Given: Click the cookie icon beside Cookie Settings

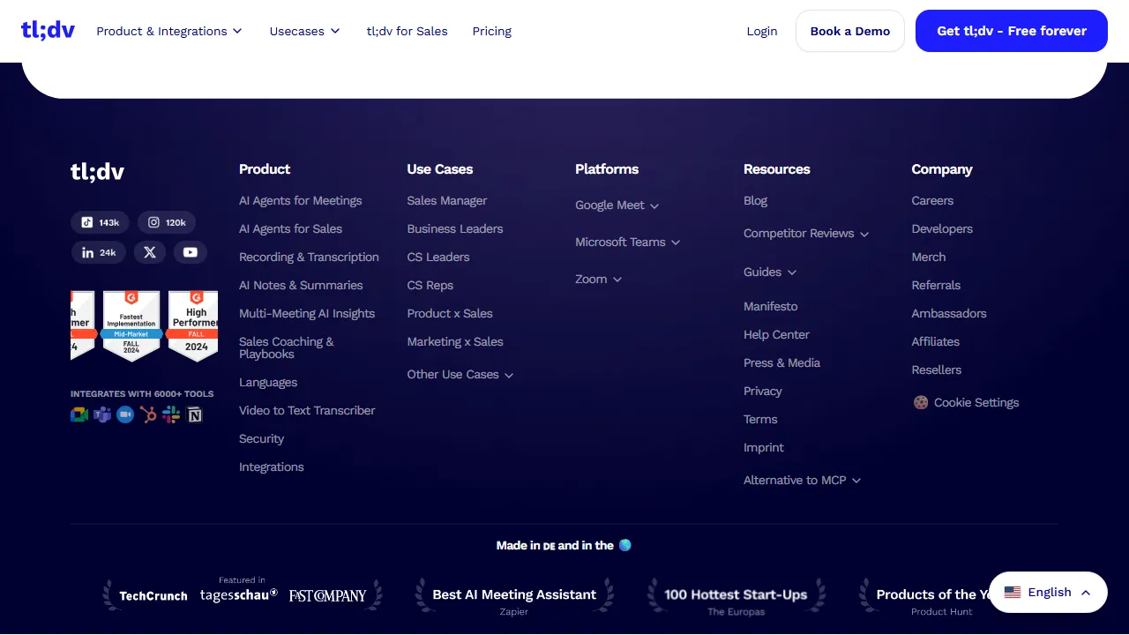Looking at the screenshot, I should point(921,402).
